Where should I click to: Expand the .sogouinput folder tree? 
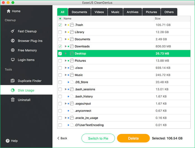(x=66, y=104)
